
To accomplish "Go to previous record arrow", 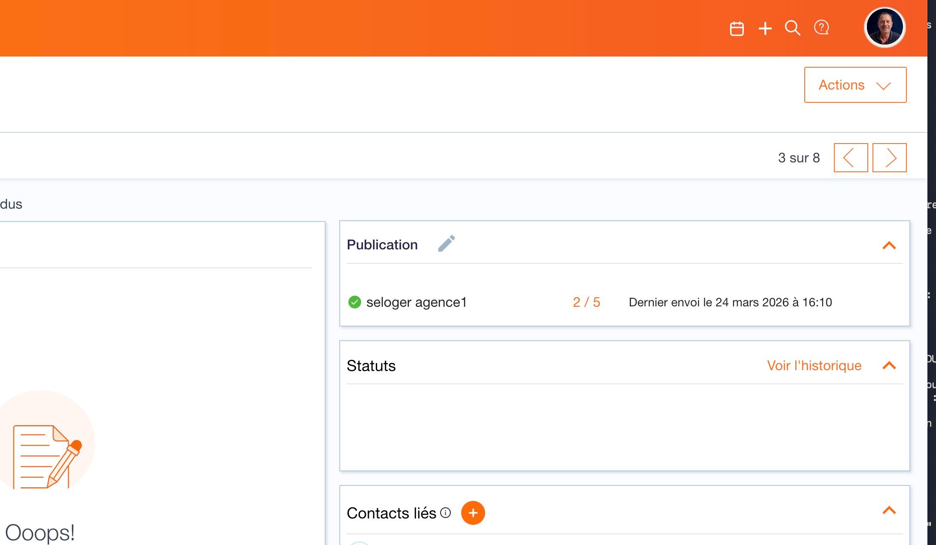I will coord(850,158).
